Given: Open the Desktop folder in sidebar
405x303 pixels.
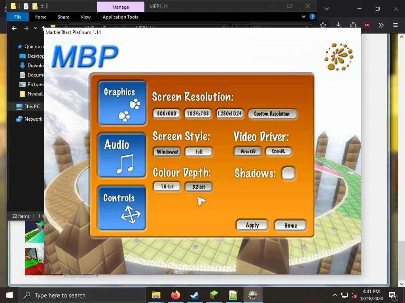Looking at the screenshot, I should click(32, 56).
